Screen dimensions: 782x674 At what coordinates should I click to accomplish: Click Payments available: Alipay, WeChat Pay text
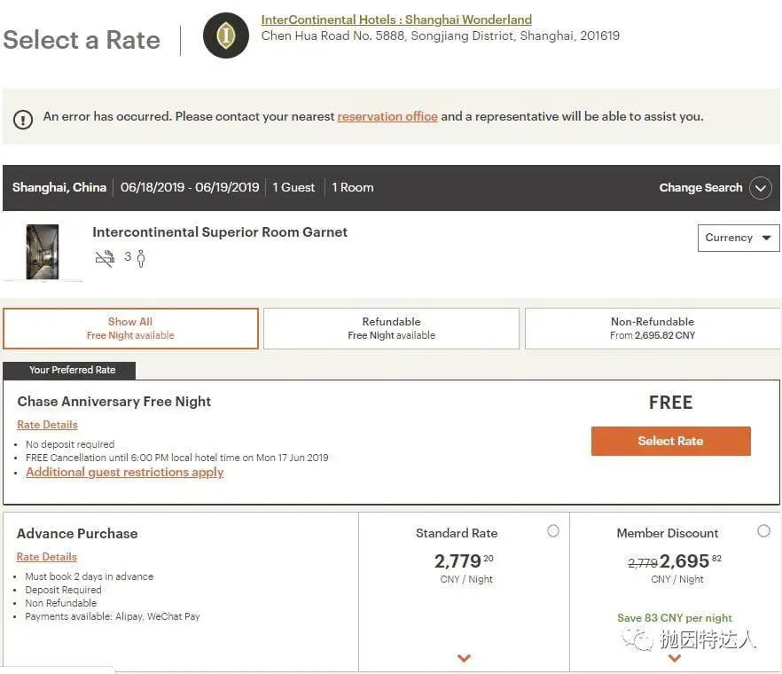(113, 616)
